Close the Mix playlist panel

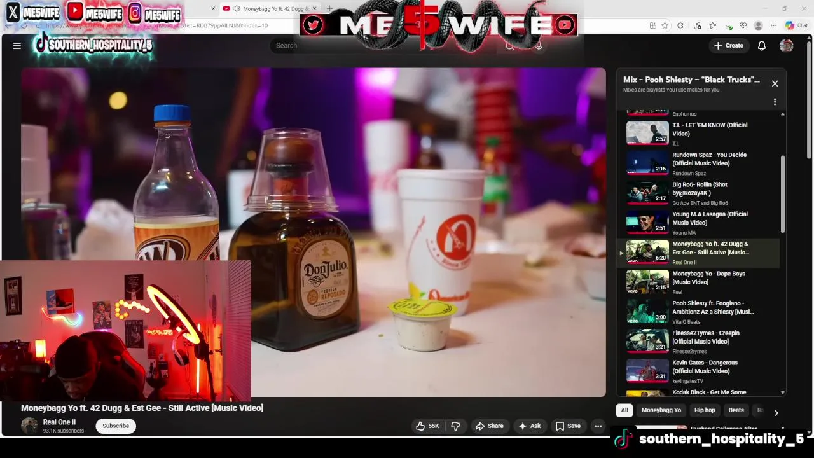point(775,83)
